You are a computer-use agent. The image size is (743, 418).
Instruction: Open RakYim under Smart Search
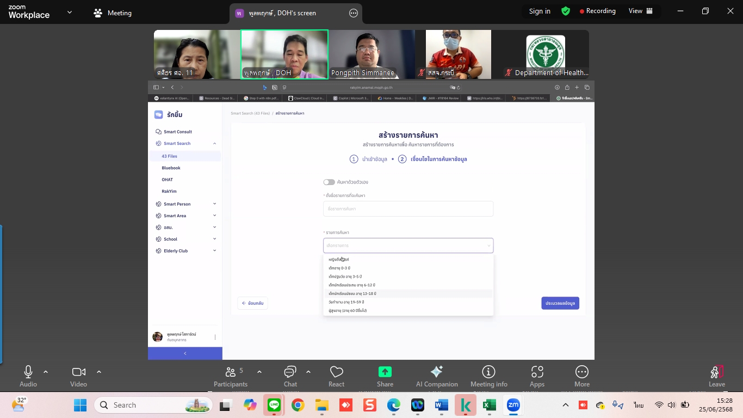click(x=169, y=192)
